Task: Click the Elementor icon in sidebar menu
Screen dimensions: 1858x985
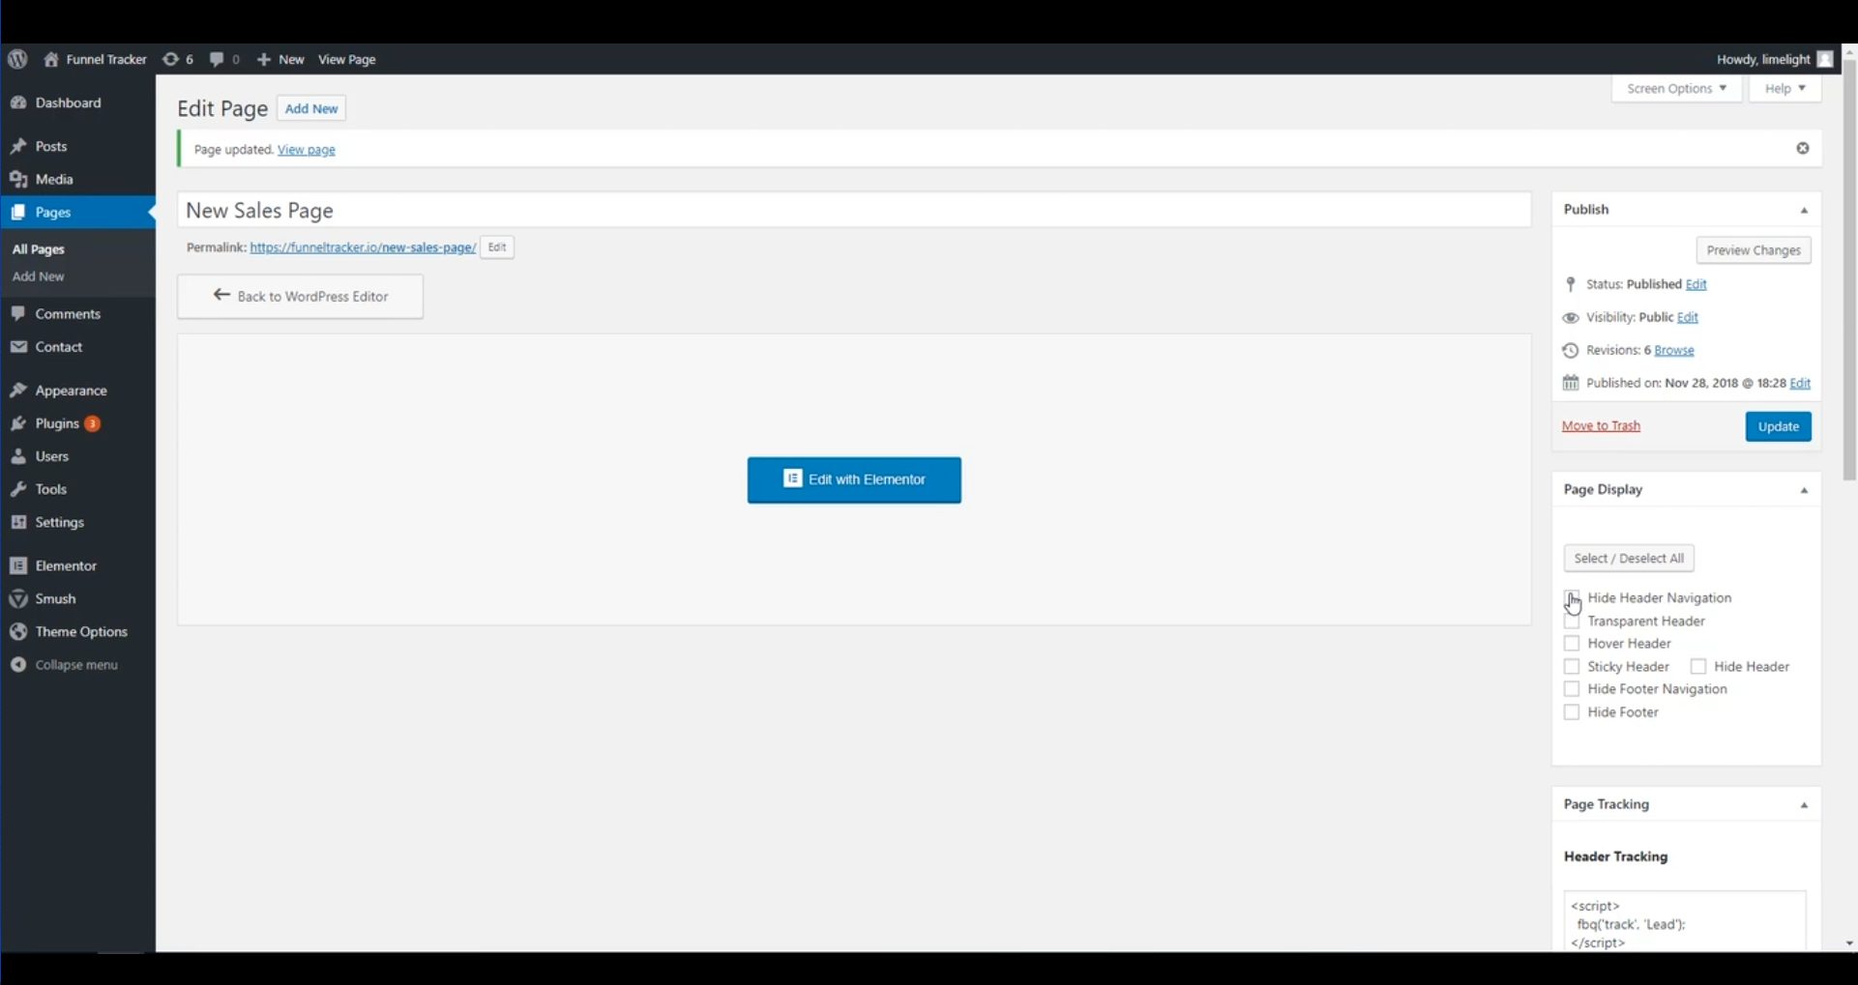Action: [x=18, y=565]
